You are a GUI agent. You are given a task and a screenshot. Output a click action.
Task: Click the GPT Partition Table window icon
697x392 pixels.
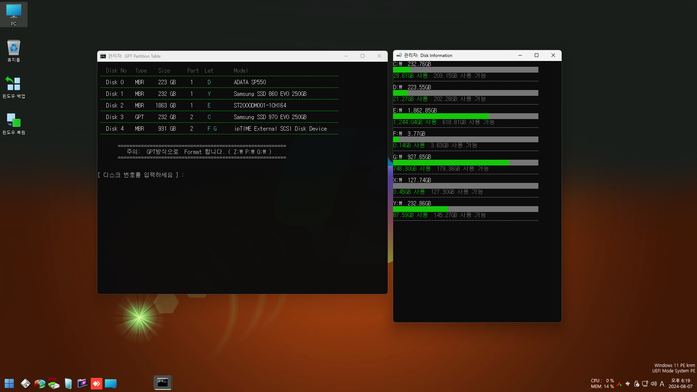coord(103,56)
